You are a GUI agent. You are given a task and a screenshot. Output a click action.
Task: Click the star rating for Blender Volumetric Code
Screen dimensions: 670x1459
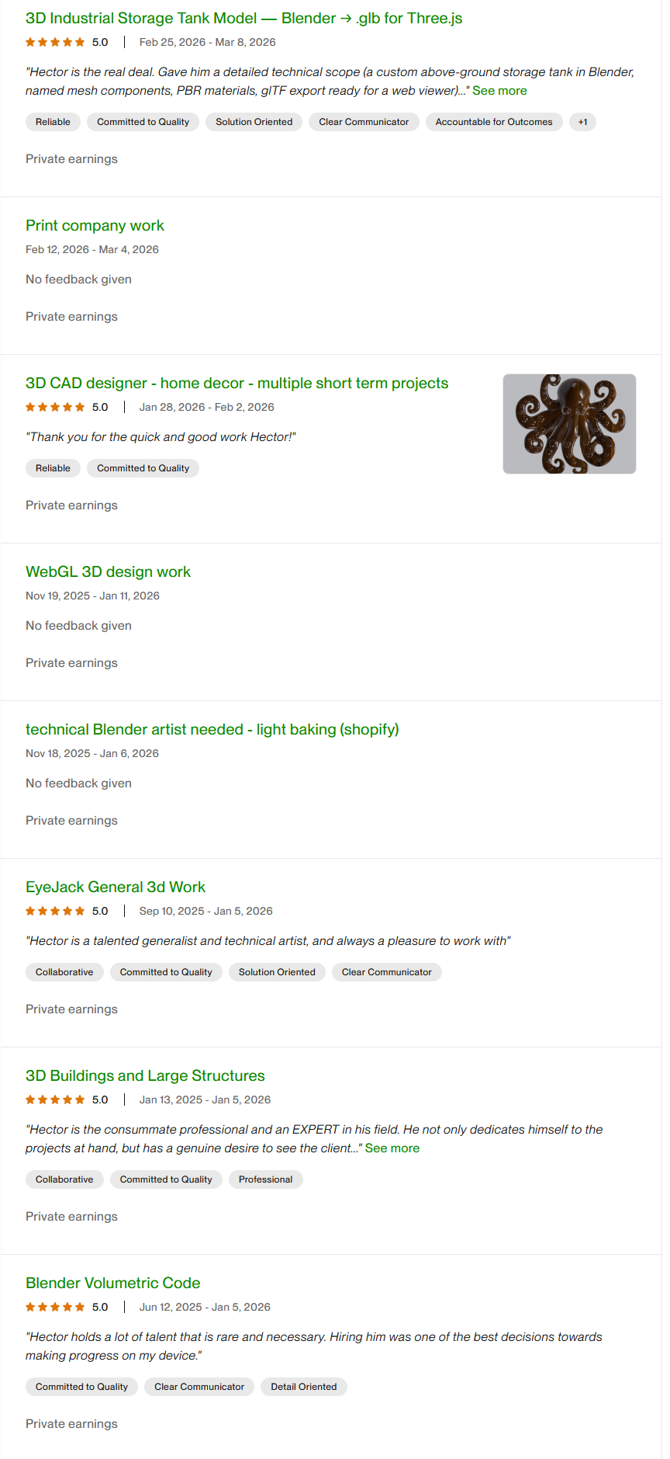pyautogui.click(x=55, y=1307)
